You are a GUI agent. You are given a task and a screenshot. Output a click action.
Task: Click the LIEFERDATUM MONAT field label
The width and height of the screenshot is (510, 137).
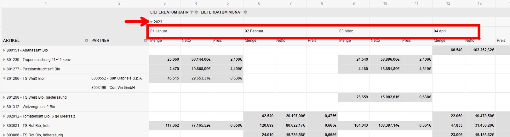click(221, 12)
